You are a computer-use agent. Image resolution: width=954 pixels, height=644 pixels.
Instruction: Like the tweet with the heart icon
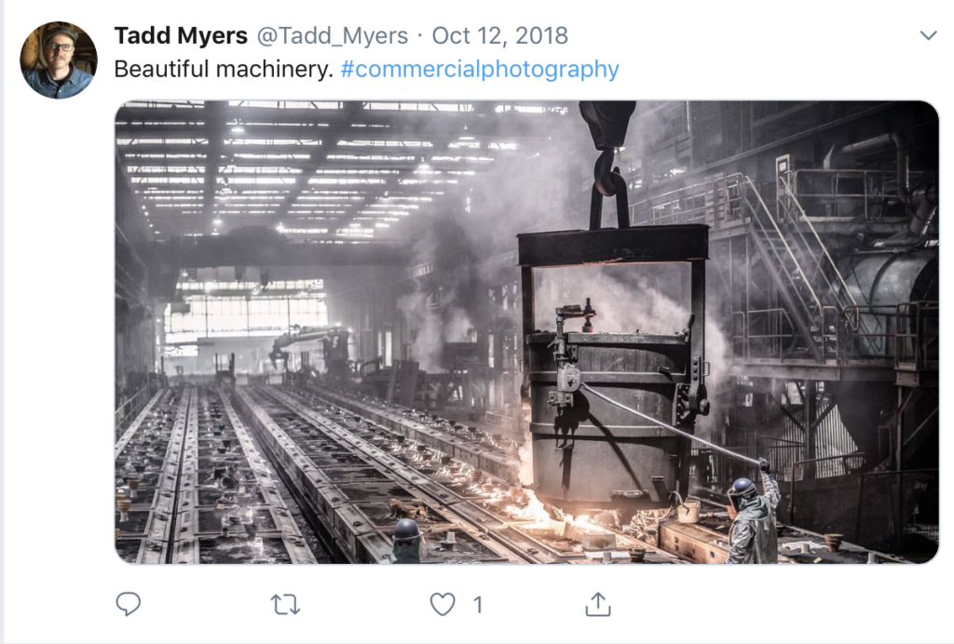click(x=443, y=605)
